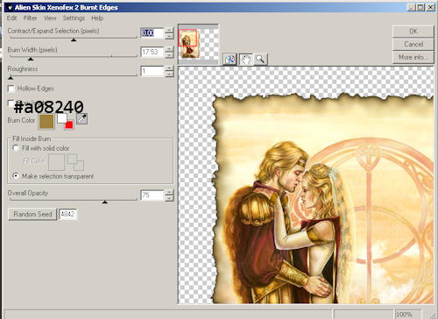Enable the Hollow Edges checkbox
Image resolution: width=438 pixels, height=319 pixels.
click(11, 89)
